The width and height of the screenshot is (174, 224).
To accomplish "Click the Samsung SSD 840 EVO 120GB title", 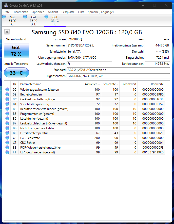I will 87,32.
